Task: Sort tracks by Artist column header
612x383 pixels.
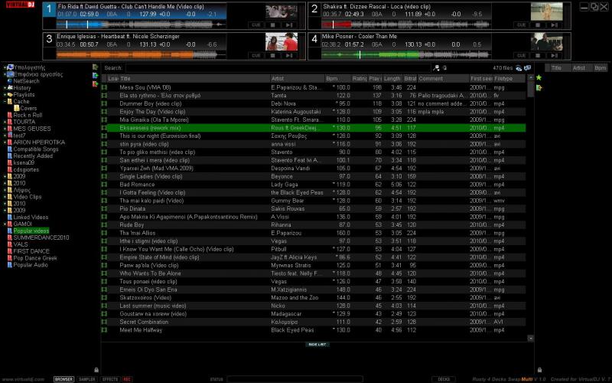Action: coord(298,79)
